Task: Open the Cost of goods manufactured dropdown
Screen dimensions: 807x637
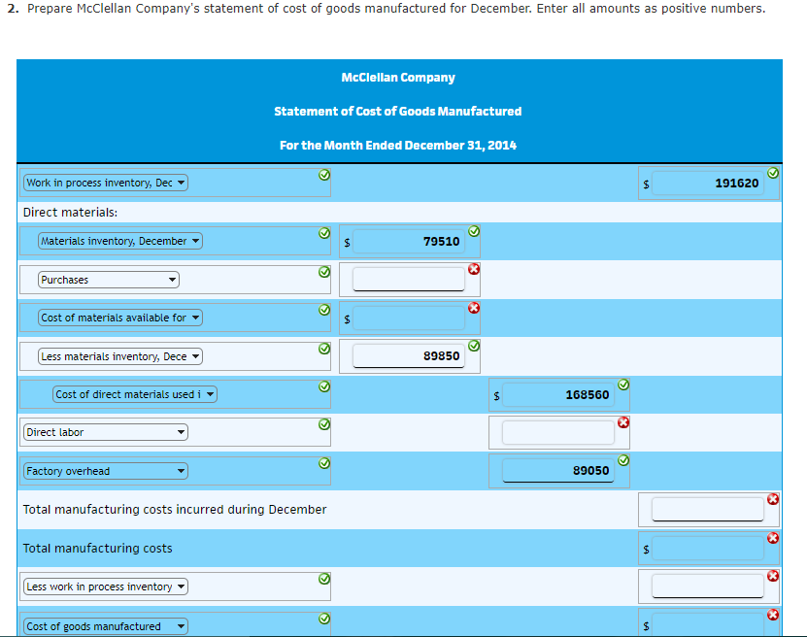Action: tap(105, 625)
